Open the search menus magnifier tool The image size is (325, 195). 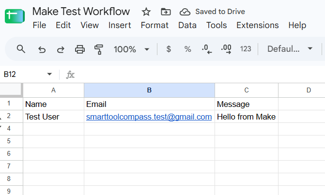click(x=21, y=49)
